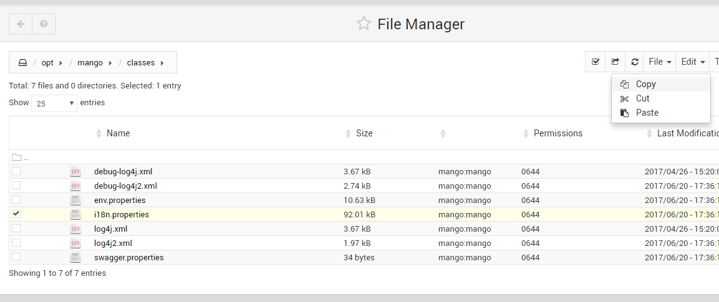Choose Copy from the Edit menu

click(x=645, y=84)
